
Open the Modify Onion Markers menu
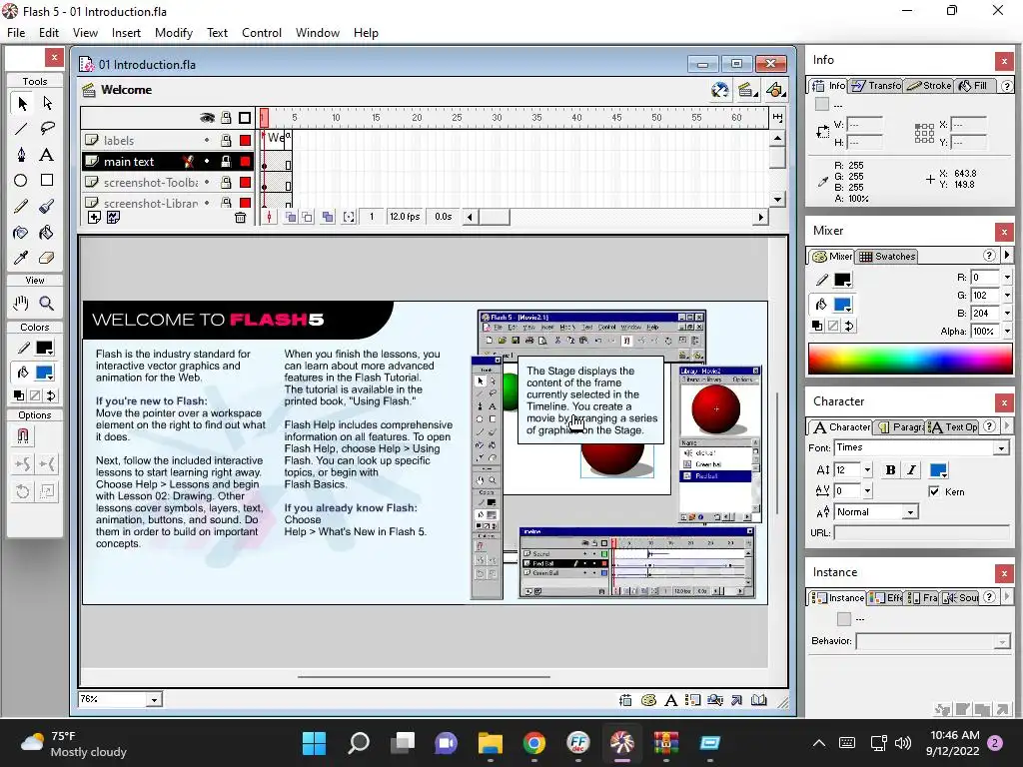[x=349, y=217]
